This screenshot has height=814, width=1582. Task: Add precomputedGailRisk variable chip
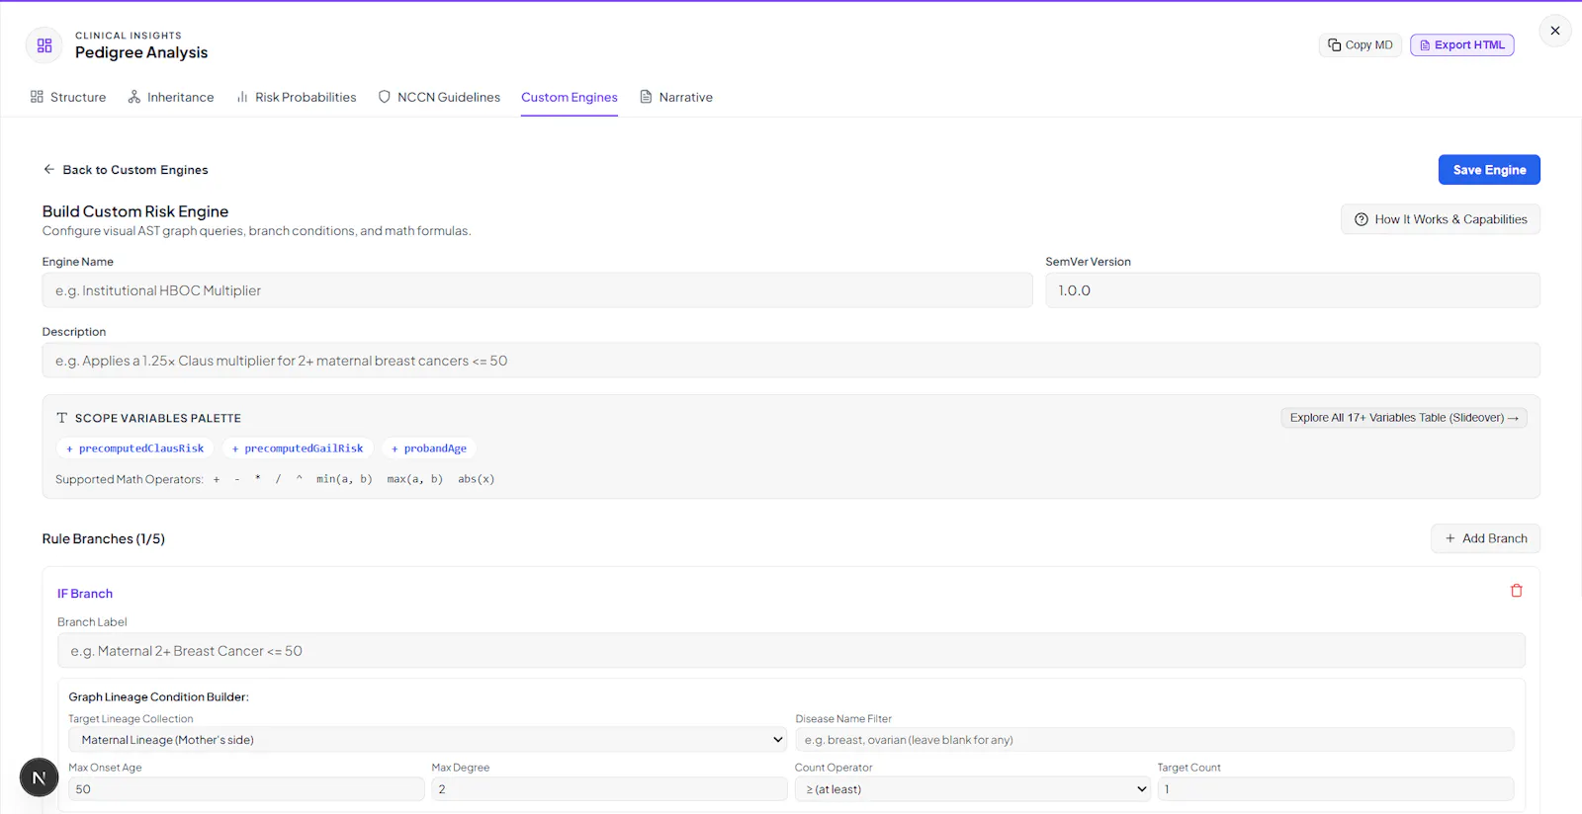point(298,448)
